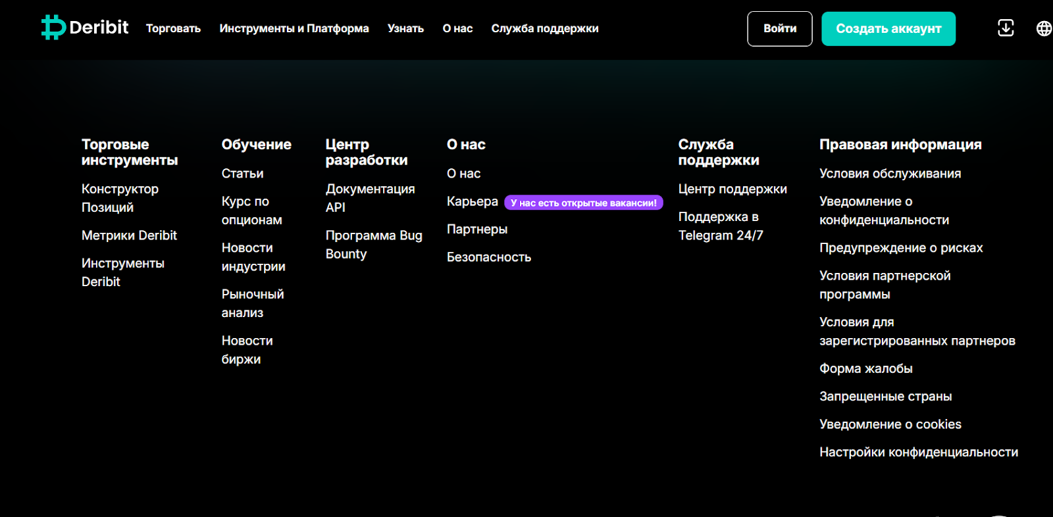Open Инструменты Deribit footer link
Viewport: 1053px width, 517px height.
point(123,272)
